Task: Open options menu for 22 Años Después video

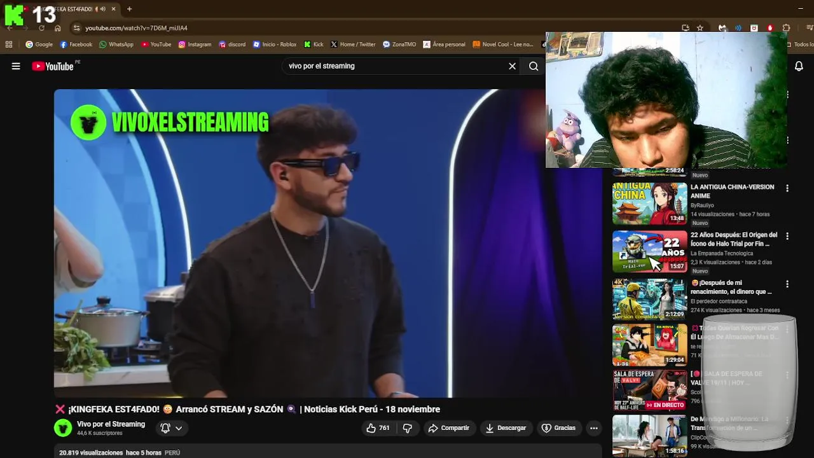Action: tap(787, 236)
